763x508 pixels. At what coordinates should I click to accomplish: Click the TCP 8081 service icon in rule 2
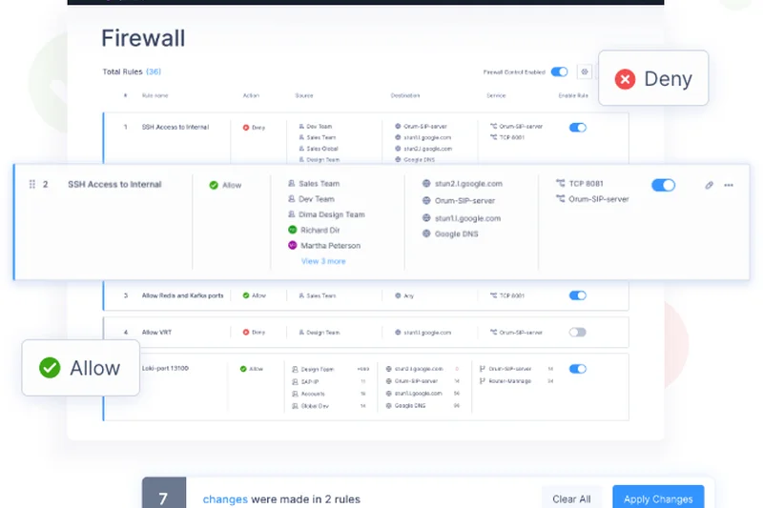coord(561,183)
